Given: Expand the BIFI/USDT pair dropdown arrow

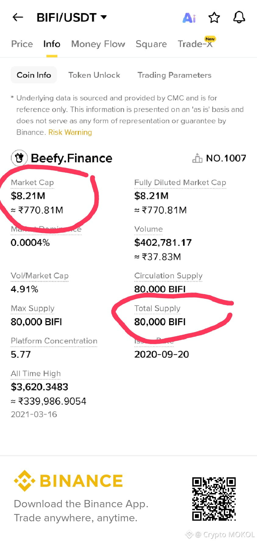Looking at the screenshot, I should coord(104,17).
